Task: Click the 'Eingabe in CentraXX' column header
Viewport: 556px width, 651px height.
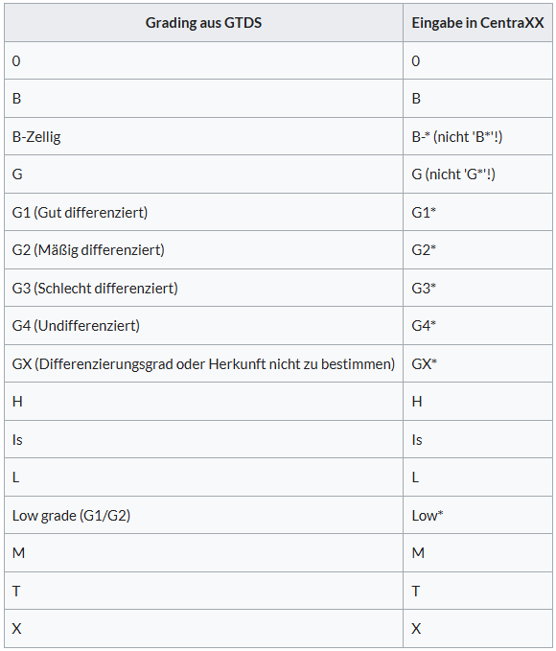Action: (x=477, y=23)
